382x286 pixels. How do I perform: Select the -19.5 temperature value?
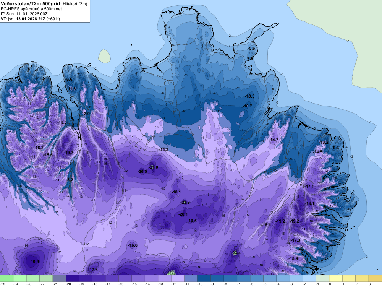click(192, 221)
